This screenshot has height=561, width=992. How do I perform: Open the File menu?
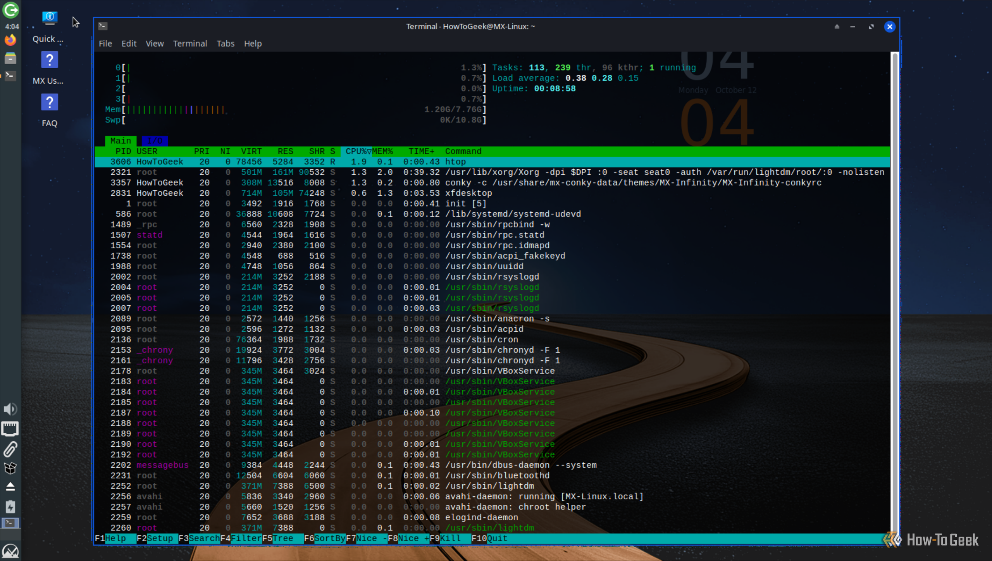(105, 43)
